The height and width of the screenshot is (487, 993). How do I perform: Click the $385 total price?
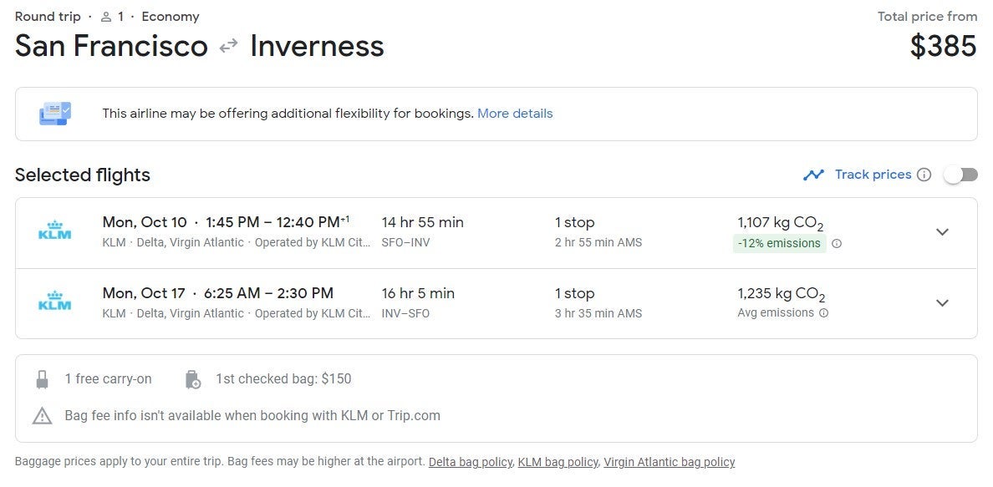click(943, 46)
